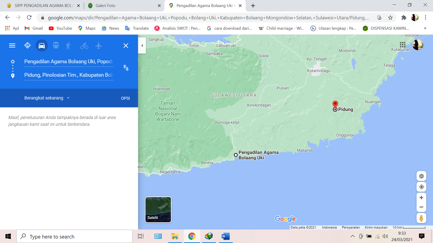The image size is (433, 243).
Task: Open News bookmark
Action: click(x=110, y=28)
